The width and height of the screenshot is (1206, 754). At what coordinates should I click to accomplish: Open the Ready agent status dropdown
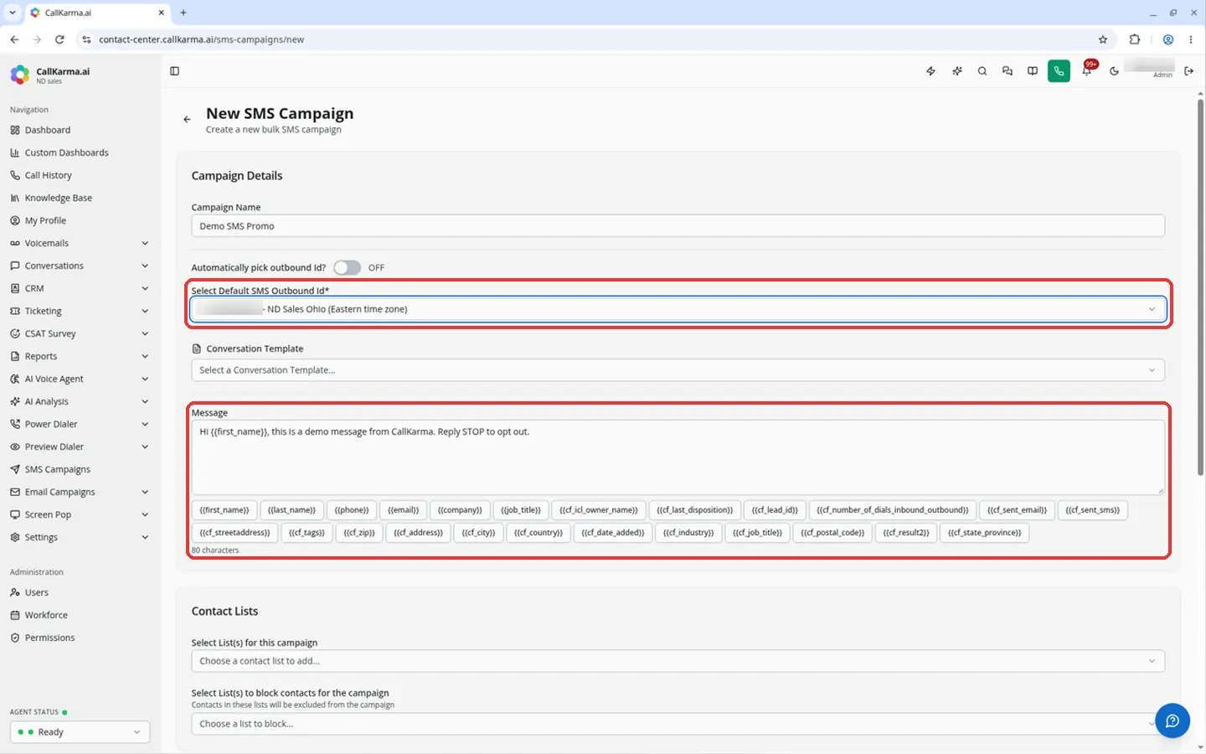click(x=80, y=732)
